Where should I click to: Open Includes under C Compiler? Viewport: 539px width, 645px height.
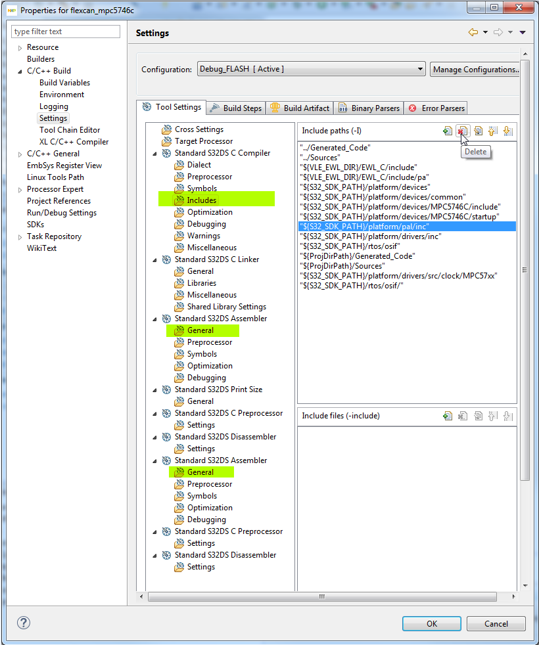click(201, 200)
